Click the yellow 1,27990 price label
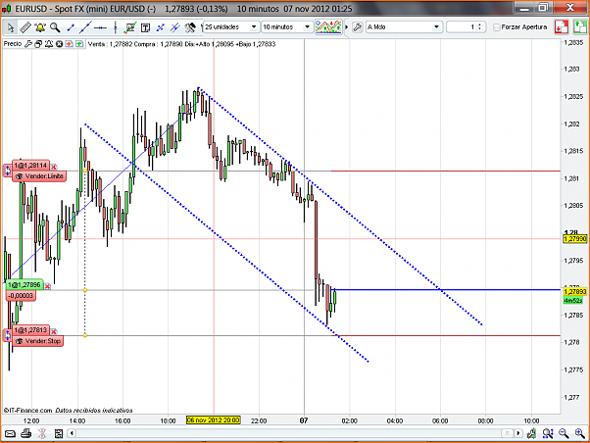Screen dimensions: 590x443 click(575, 238)
